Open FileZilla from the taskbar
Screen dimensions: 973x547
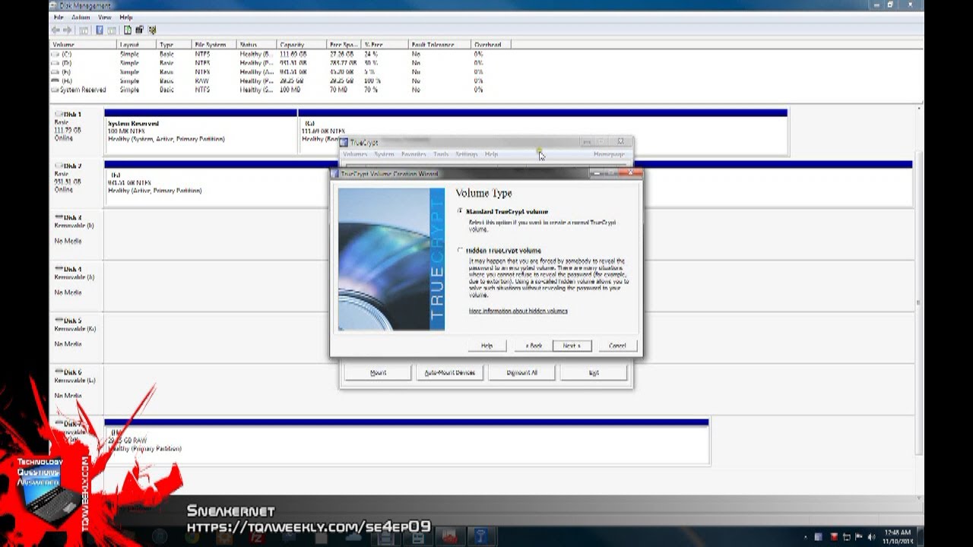point(256,536)
